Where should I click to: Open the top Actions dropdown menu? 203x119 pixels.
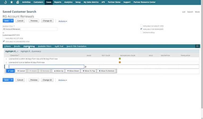point(63,21)
